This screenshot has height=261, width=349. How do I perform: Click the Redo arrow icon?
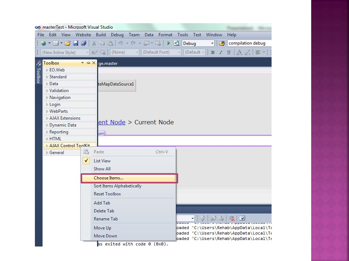click(x=133, y=43)
